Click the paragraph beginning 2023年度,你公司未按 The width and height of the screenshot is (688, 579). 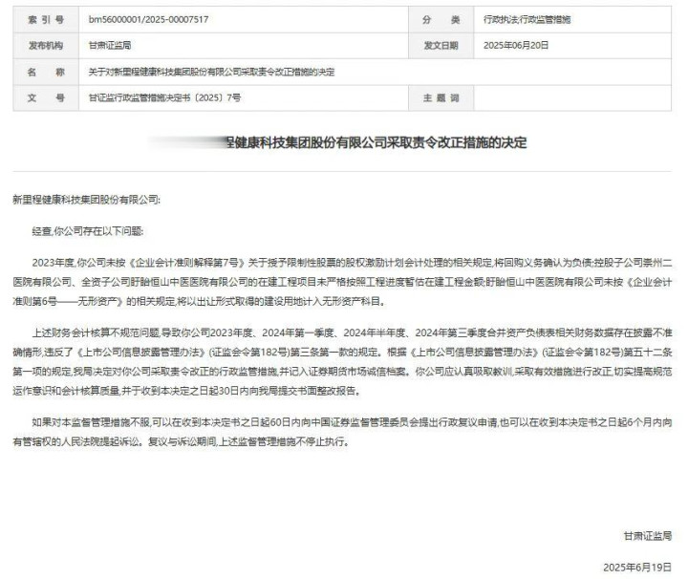coord(342,282)
